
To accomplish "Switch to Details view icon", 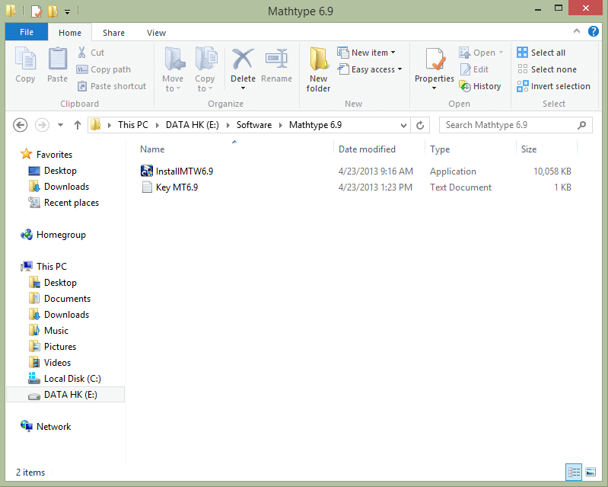I will pos(574,472).
